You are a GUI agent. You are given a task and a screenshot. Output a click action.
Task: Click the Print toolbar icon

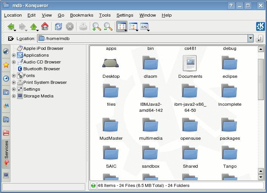tap(83, 26)
